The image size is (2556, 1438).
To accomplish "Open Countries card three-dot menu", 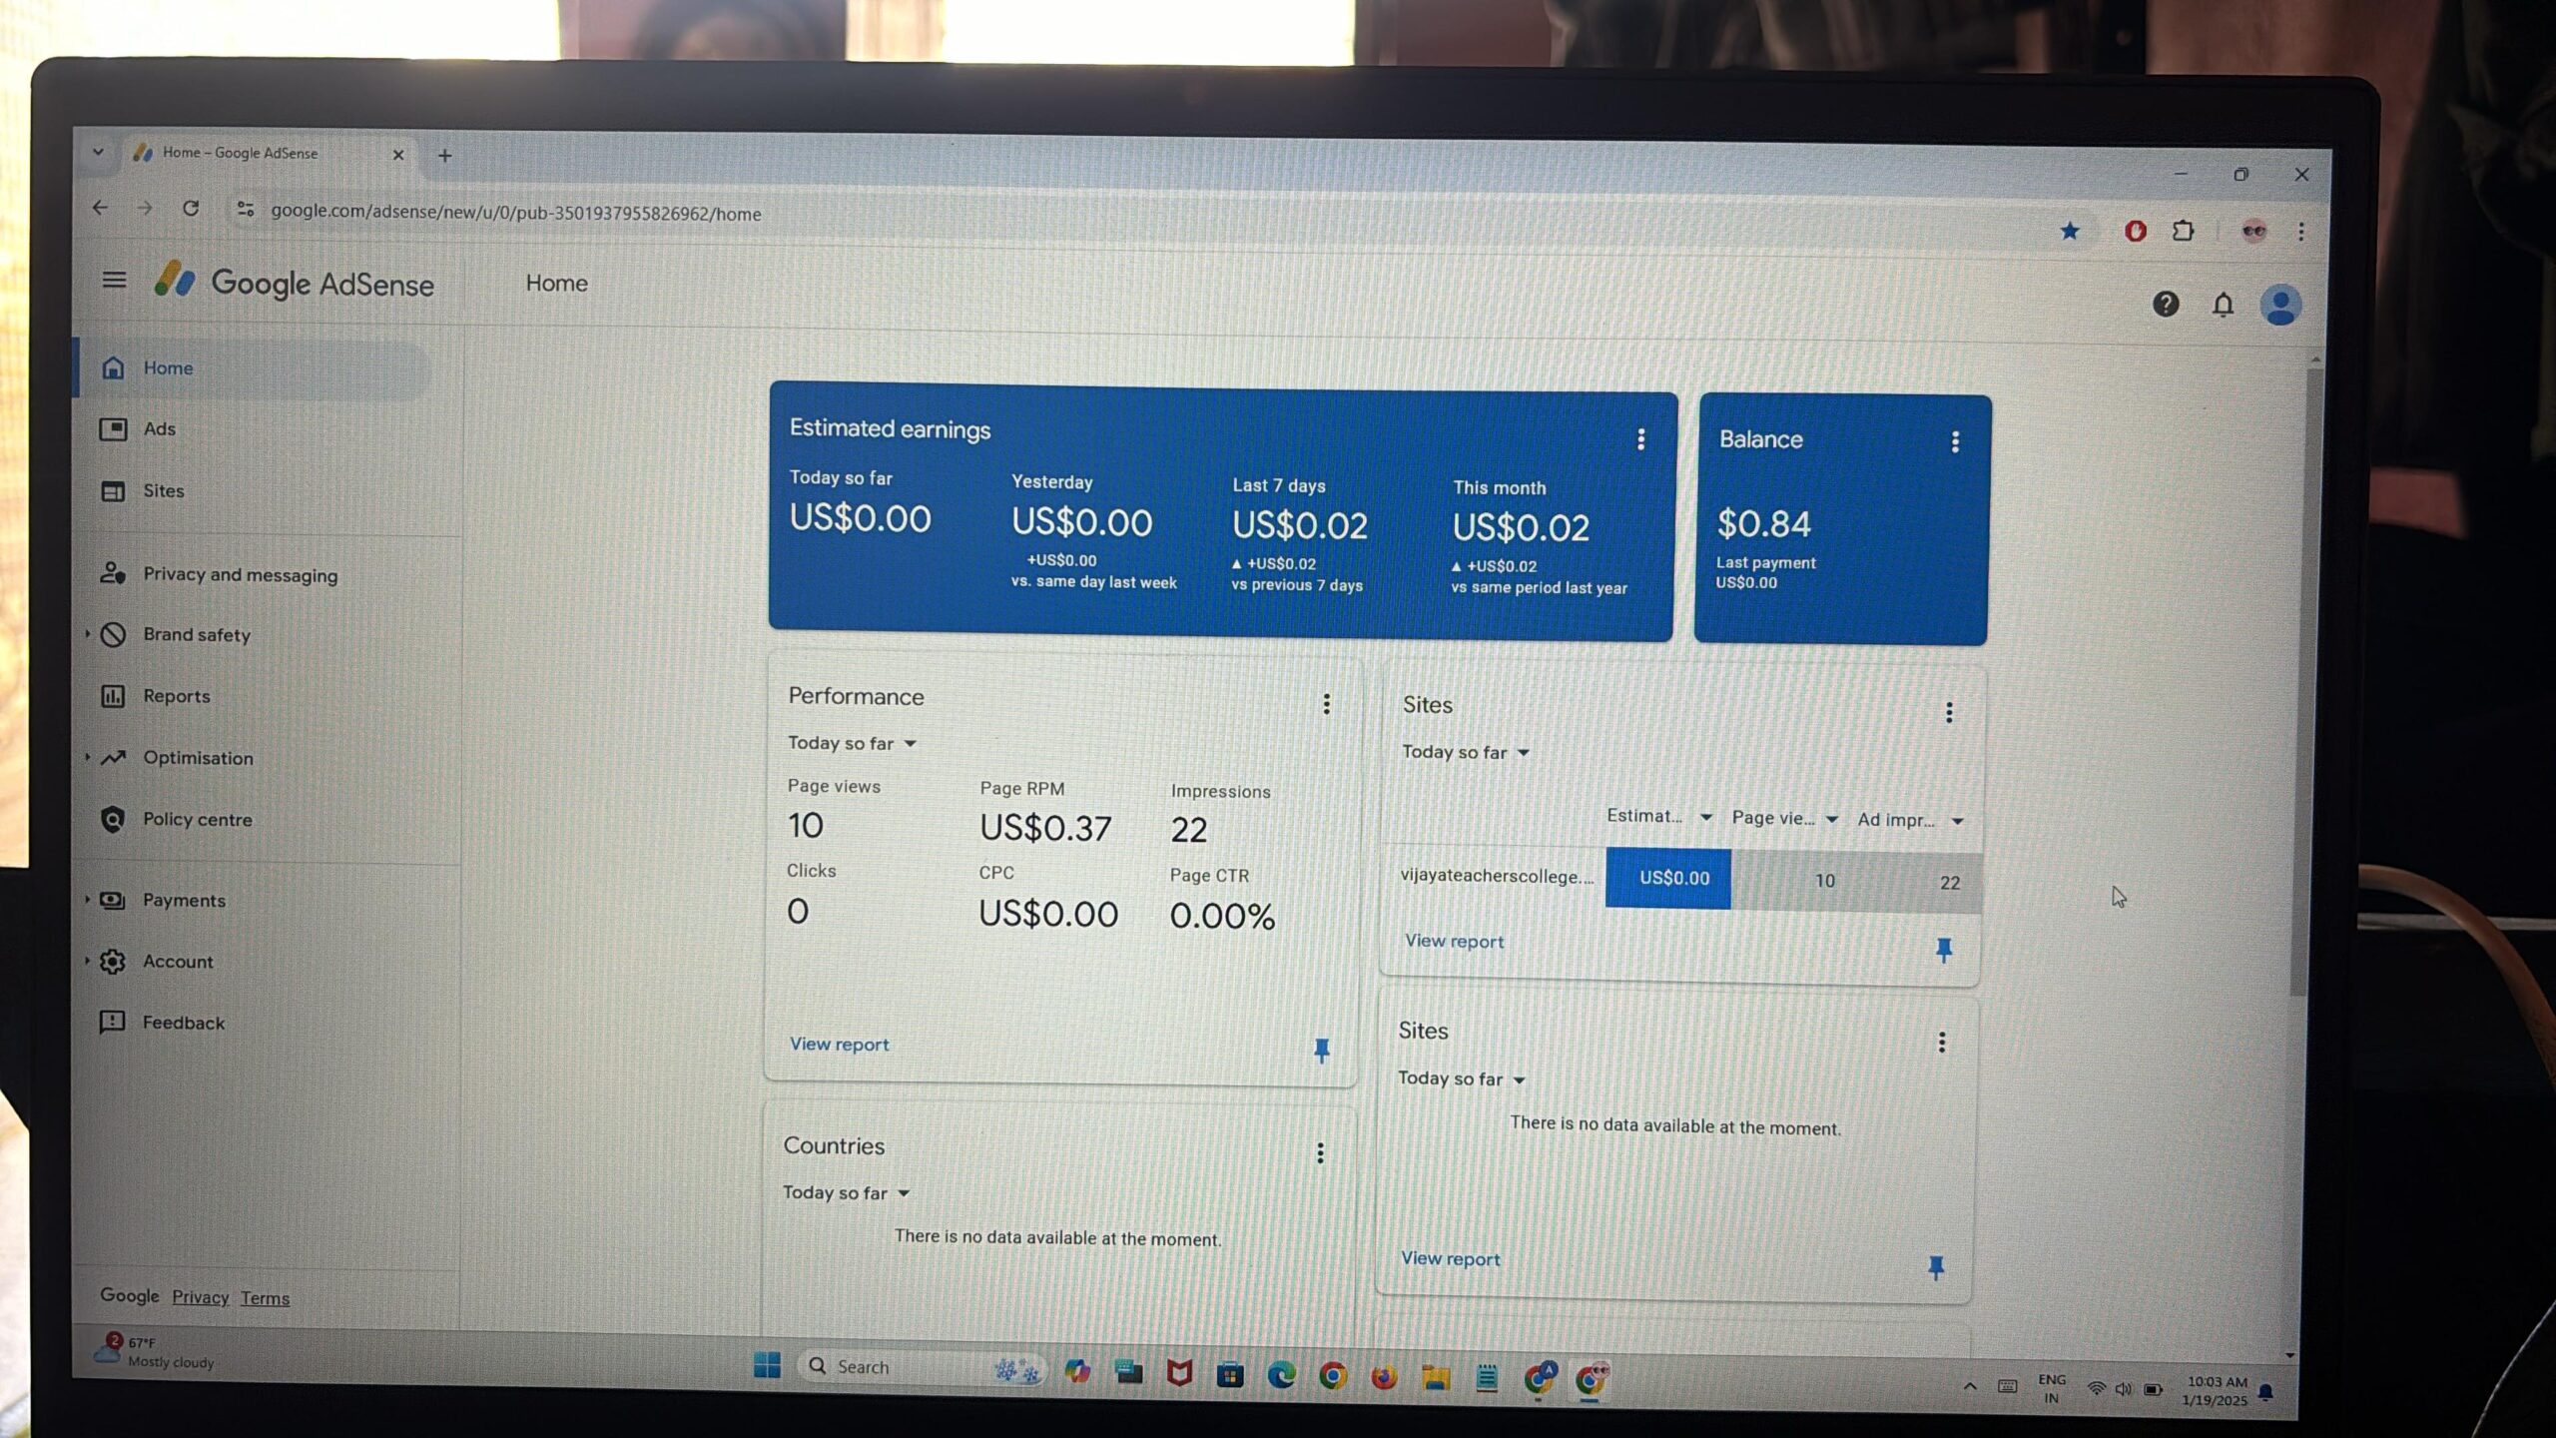I will click(1320, 1153).
